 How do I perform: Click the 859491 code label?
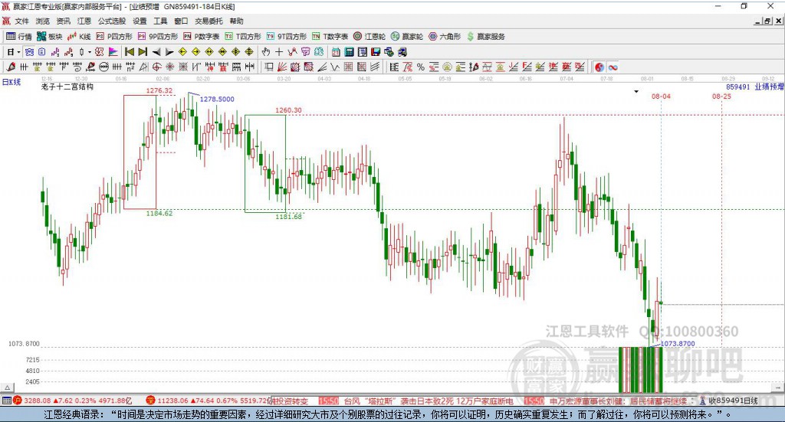[738, 87]
